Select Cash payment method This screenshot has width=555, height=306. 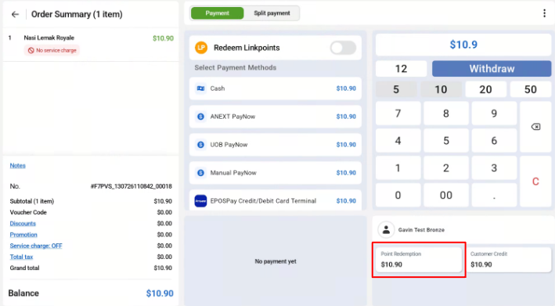pyautogui.click(x=276, y=88)
